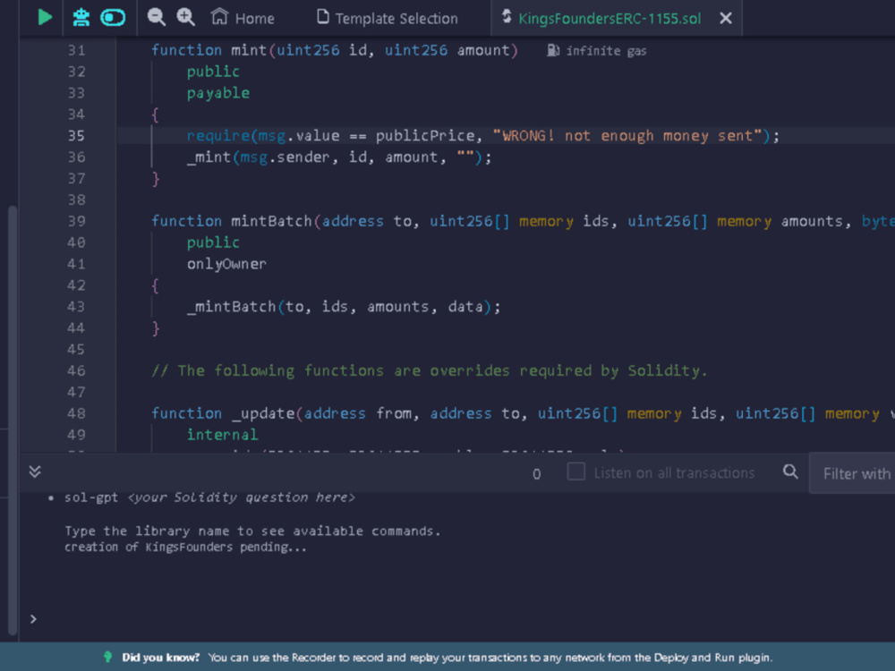The width and height of the screenshot is (895, 671).
Task: Click the sol-gpt terminal hint line
Action: (209, 497)
